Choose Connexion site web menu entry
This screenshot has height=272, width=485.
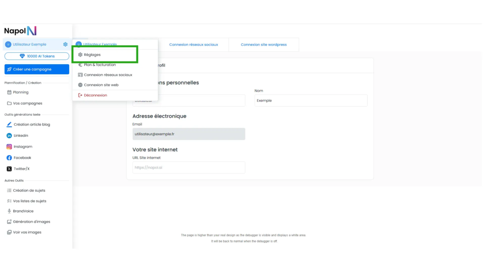pyautogui.click(x=101, y=85)
